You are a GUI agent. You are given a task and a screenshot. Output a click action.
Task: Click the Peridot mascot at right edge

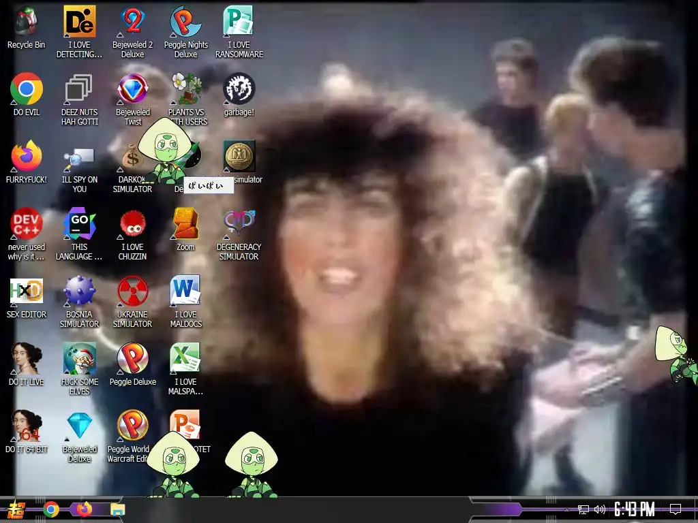point(676,354)
